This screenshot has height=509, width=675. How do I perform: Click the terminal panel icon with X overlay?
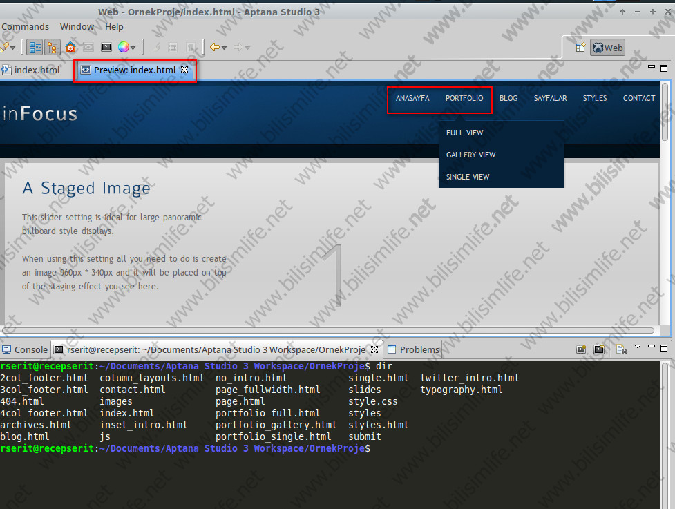pyautogui.click(x=620, y=349)
